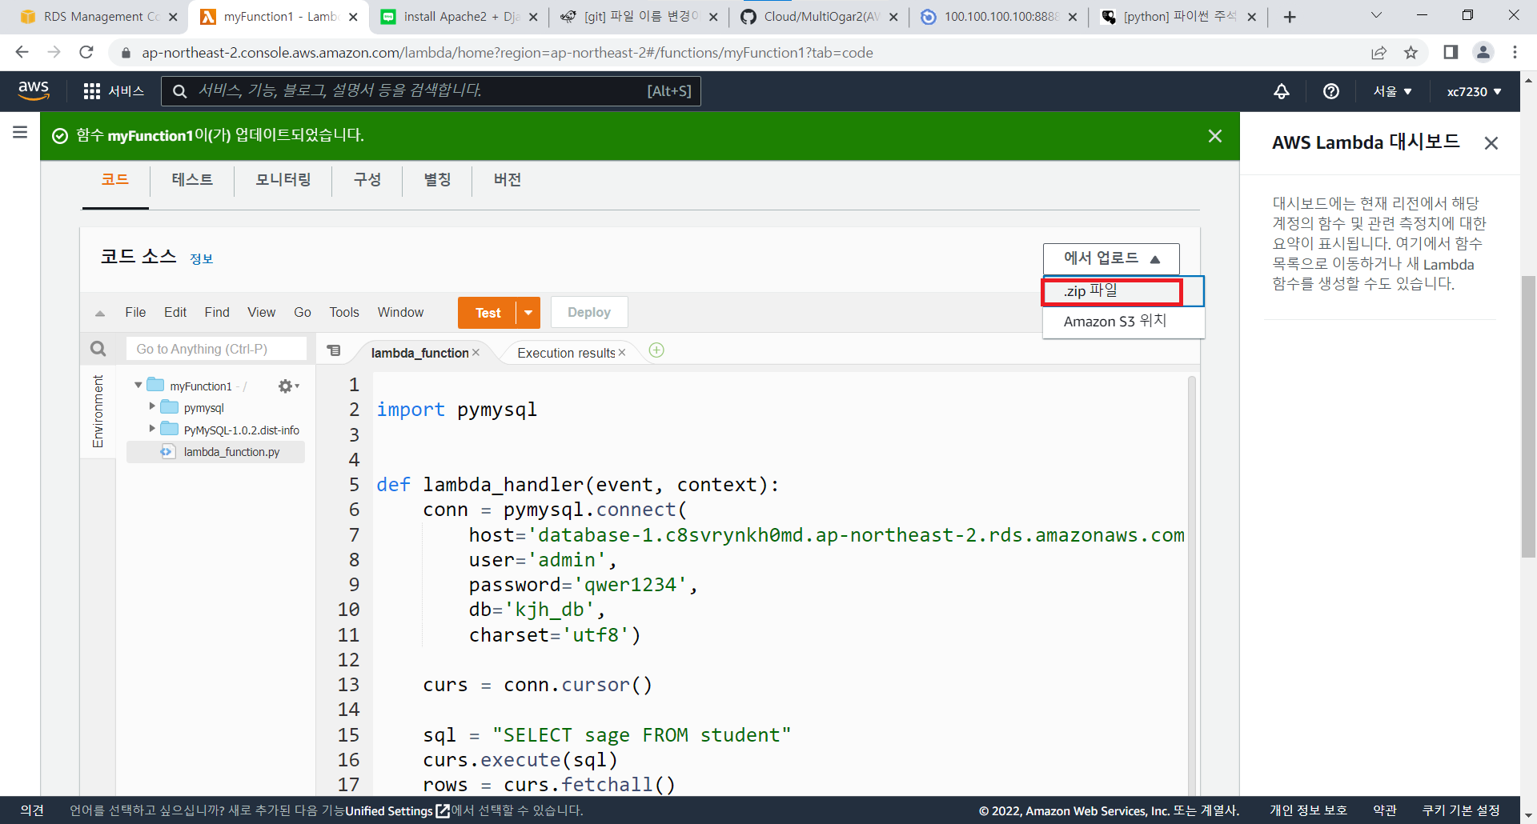Image resolution: width=1537 pixels, height=824 pixels.
Task: Click the orange Test button
Action: [488, 313]
